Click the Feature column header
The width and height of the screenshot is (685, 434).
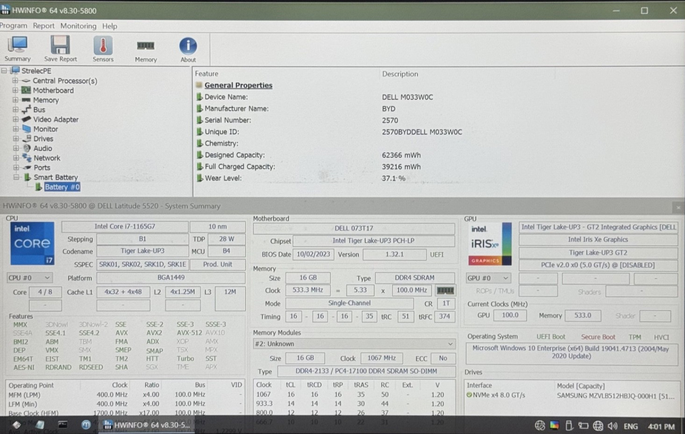tap(207, 74)
